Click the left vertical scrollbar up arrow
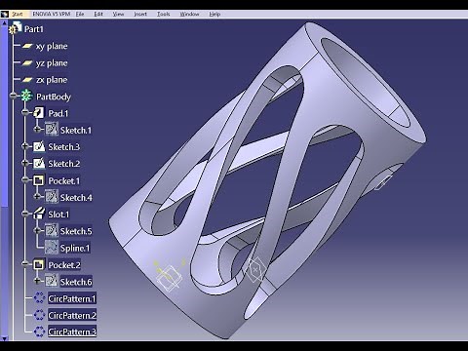 (x=4, y=22)
